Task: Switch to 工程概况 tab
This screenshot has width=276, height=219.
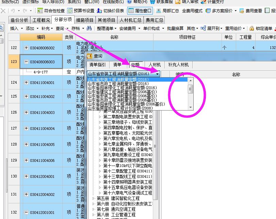Action: tap(41, 20)
